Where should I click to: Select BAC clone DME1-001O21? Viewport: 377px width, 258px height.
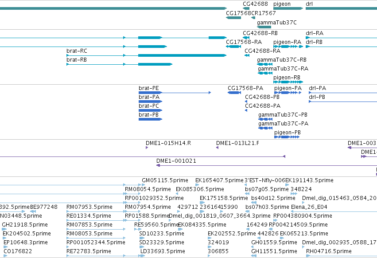(176, 161)
